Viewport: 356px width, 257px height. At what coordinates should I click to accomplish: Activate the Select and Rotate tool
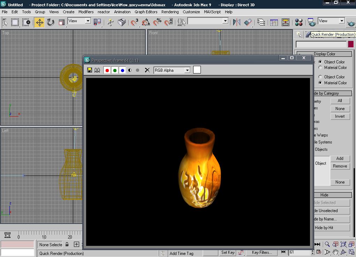51,23
